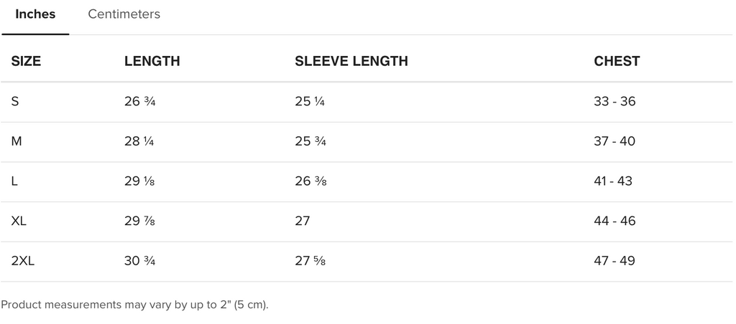The width and height of the screenshot is (736, 324).
Task: Select the S size row label
Action: (15, 101)
